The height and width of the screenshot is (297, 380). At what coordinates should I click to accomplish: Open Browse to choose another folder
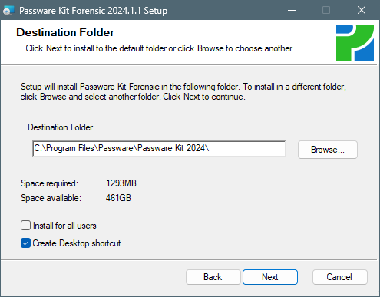(328, 150)
